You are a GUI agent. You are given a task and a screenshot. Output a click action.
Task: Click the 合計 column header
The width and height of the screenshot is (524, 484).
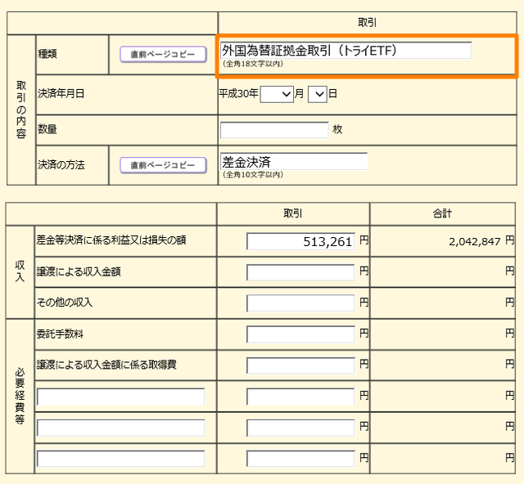pos(442,213)
